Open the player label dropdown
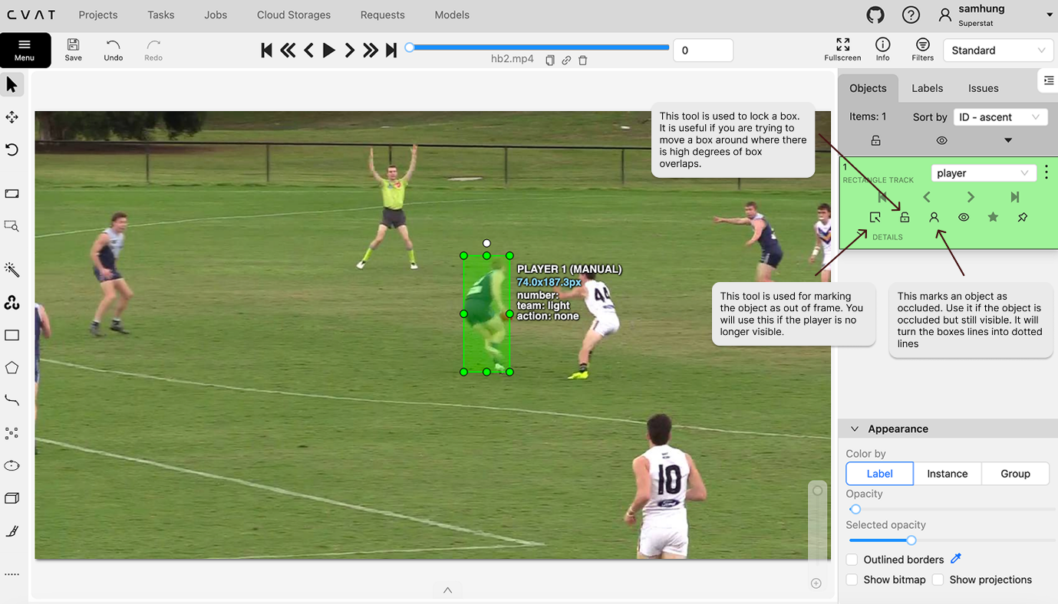This screenshot has width=1058, height=604. pos(983,172)
